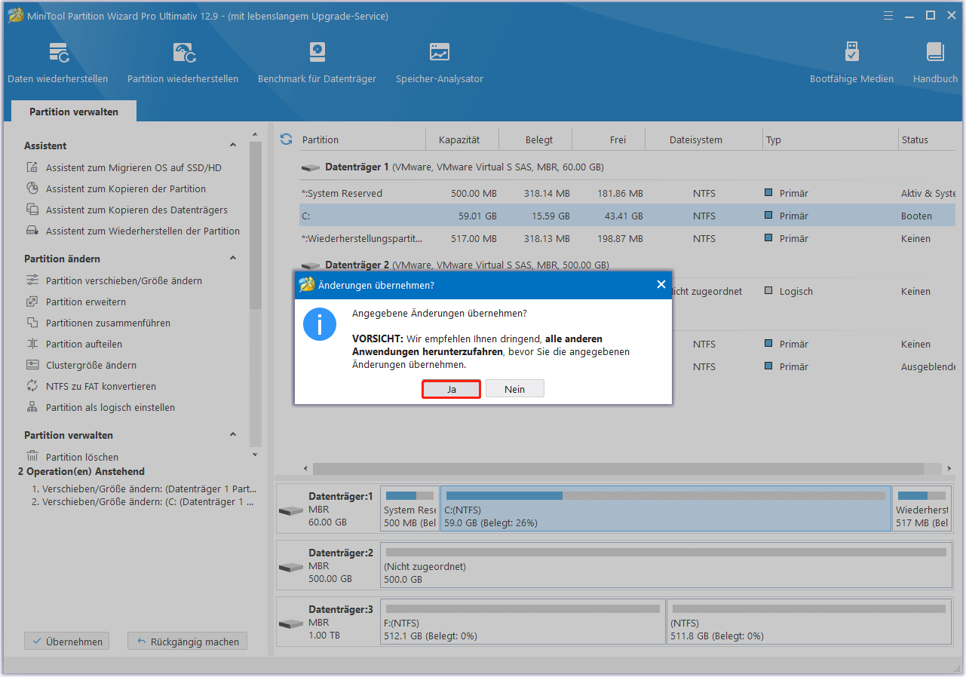This screenshot has width=966, height=677.
Task: Select C:(NTFS) block in disk map
Action: click(666, 509)
